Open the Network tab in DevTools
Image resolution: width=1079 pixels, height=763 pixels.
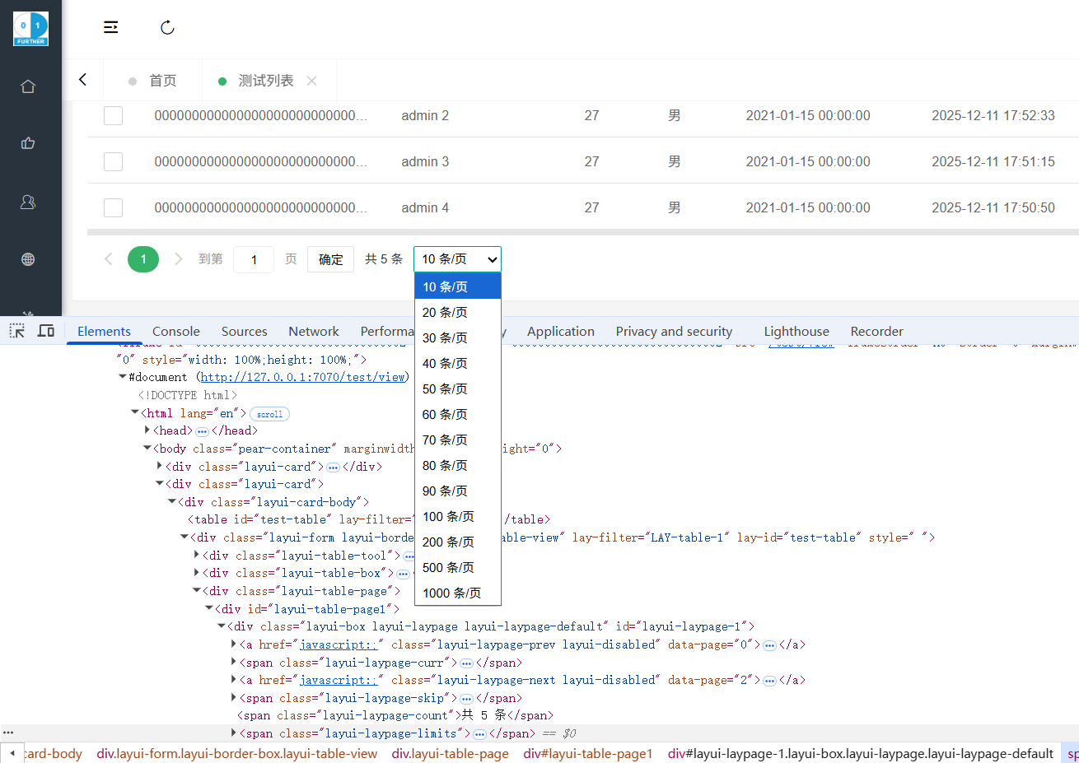coord(314,331)
